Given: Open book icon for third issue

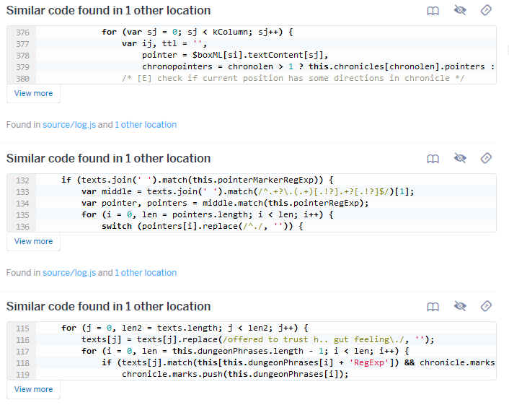Looking at the screenshot, I should (433, 307).
